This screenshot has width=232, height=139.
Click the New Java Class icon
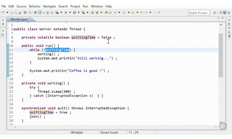[x=97, y=13]
